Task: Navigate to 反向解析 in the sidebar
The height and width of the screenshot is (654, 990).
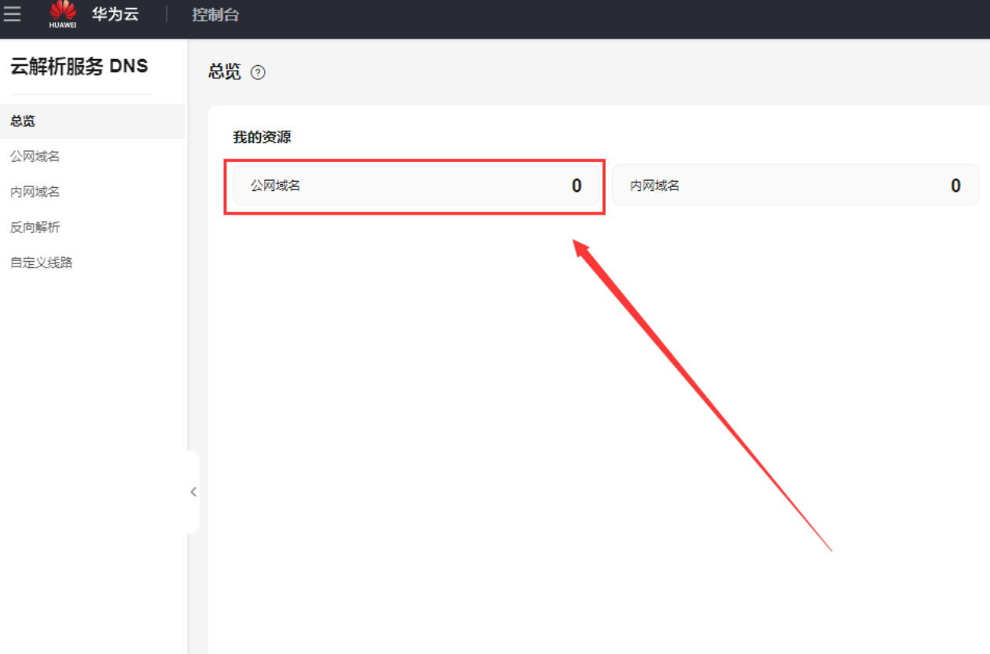Action: 35,227
